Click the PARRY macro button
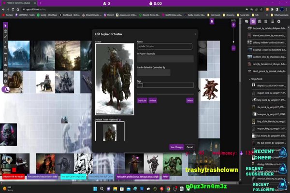This screenshot has height=193, width=290. click(165, 177)
